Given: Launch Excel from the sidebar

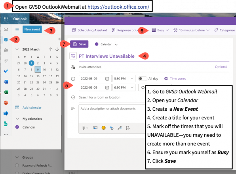Looking at the screenshot, I should point(6,92).
